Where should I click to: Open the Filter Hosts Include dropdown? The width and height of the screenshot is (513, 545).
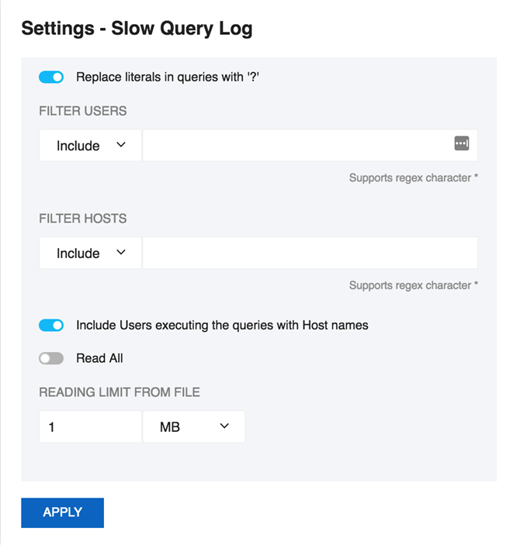(90, 254)
